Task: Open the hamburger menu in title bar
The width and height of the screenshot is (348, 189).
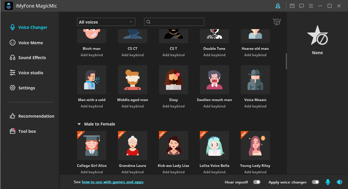Action: pyautogui.click(x=311, y=6)
